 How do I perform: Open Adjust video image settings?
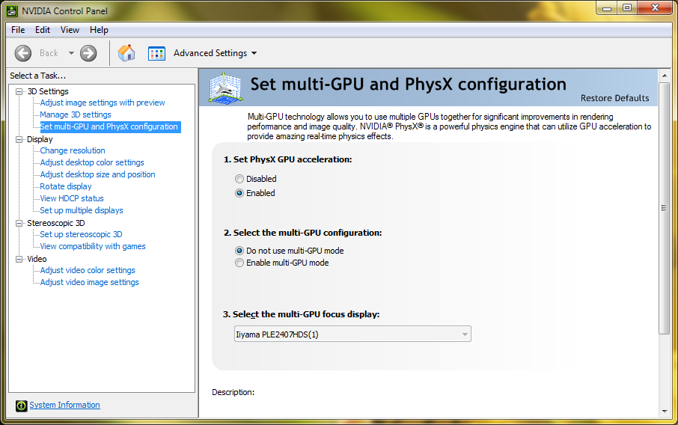90,282
